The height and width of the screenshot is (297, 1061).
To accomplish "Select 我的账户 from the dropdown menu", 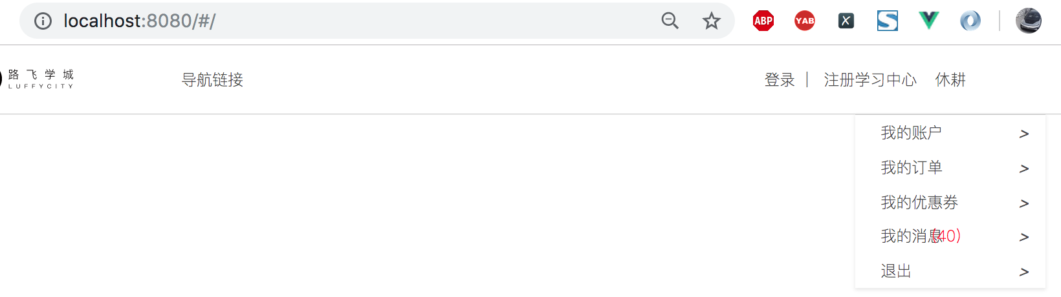I will 950,133.
